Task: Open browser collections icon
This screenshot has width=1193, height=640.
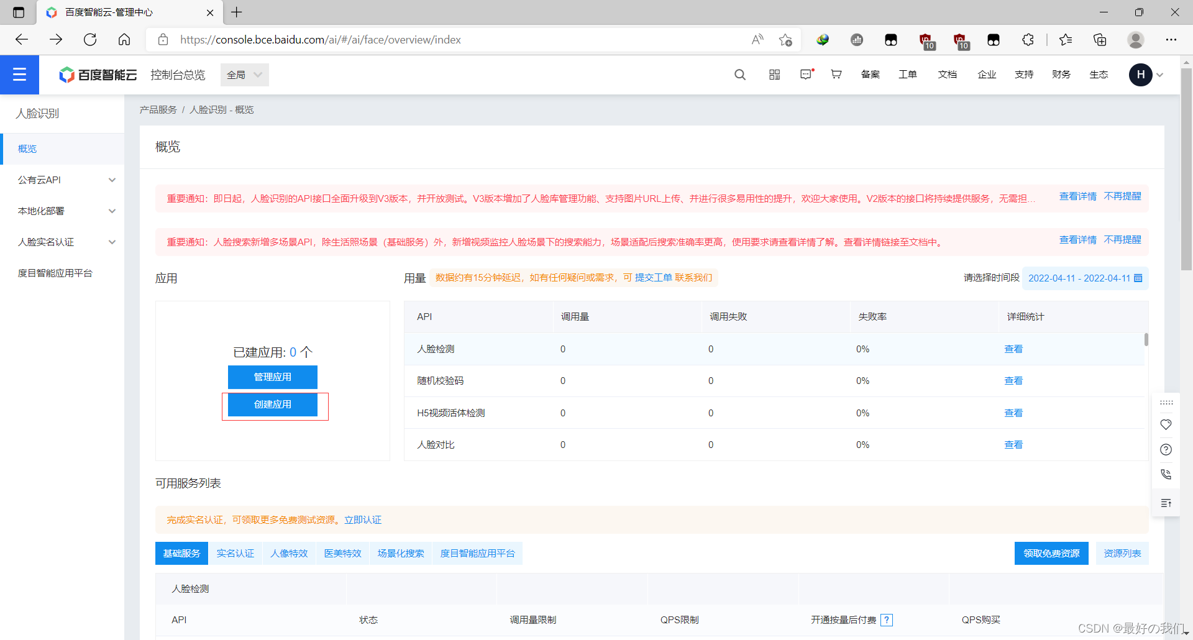Action: pos(1100,40)
